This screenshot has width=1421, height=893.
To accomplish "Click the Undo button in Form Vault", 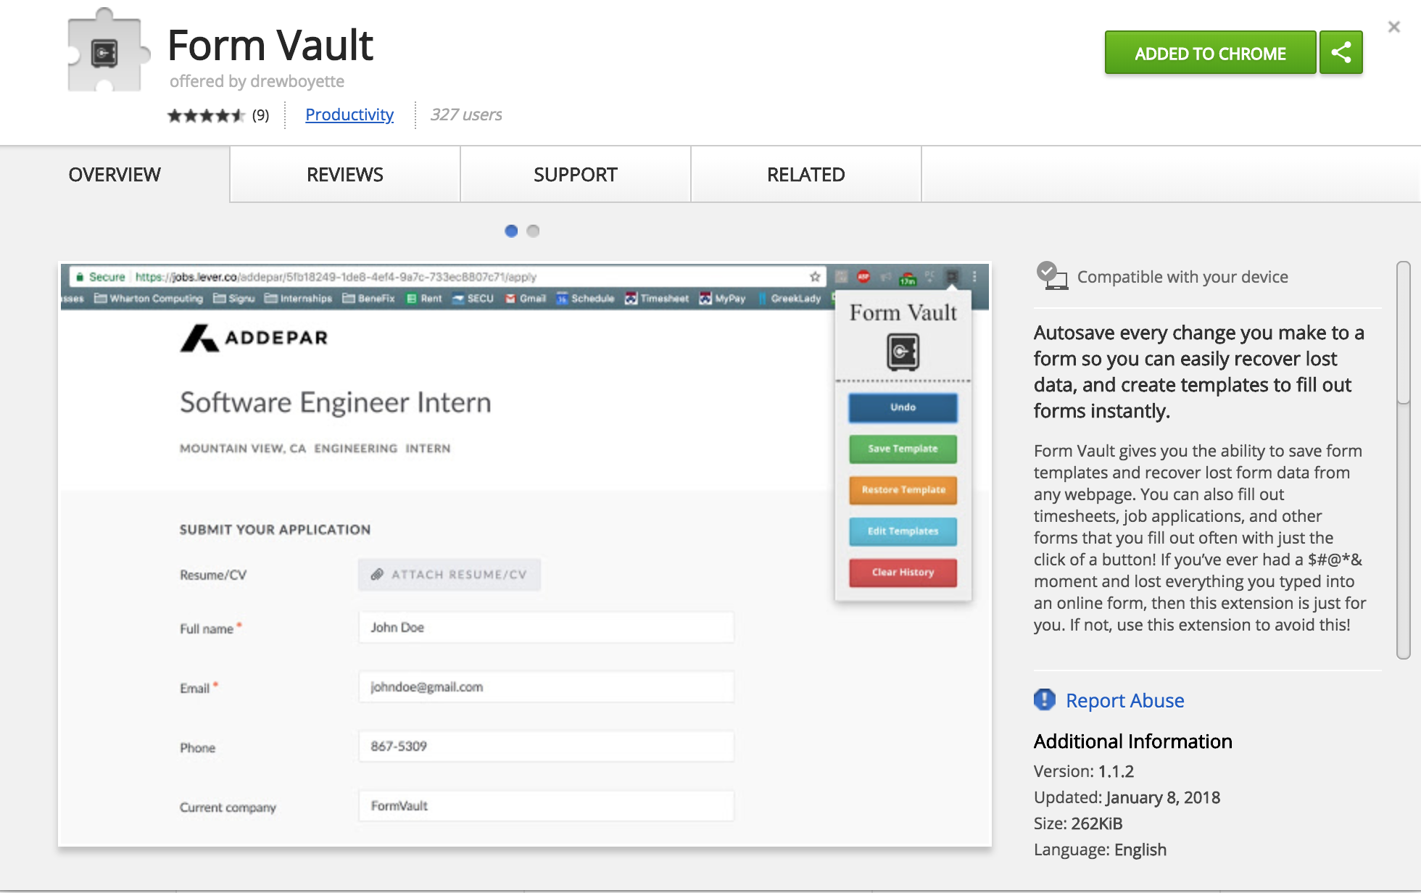I will coord(903,408).
